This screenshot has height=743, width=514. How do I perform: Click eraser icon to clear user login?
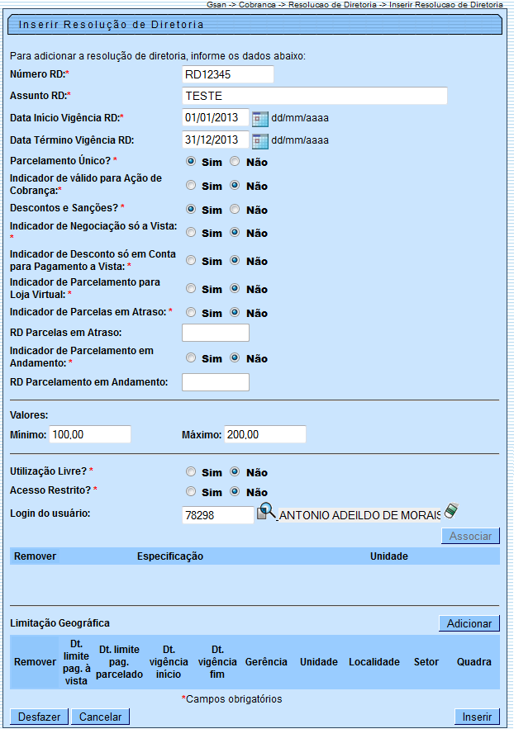point(450,511)
